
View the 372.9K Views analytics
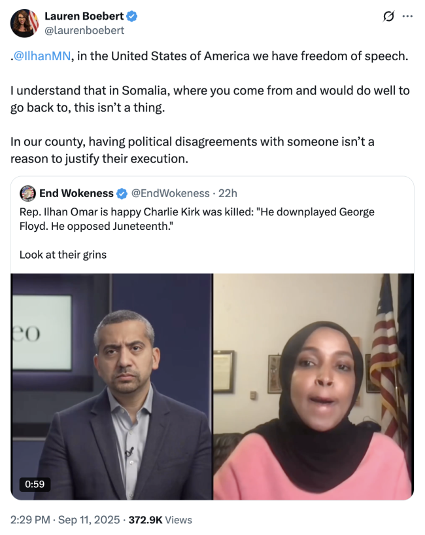point(160,520)
